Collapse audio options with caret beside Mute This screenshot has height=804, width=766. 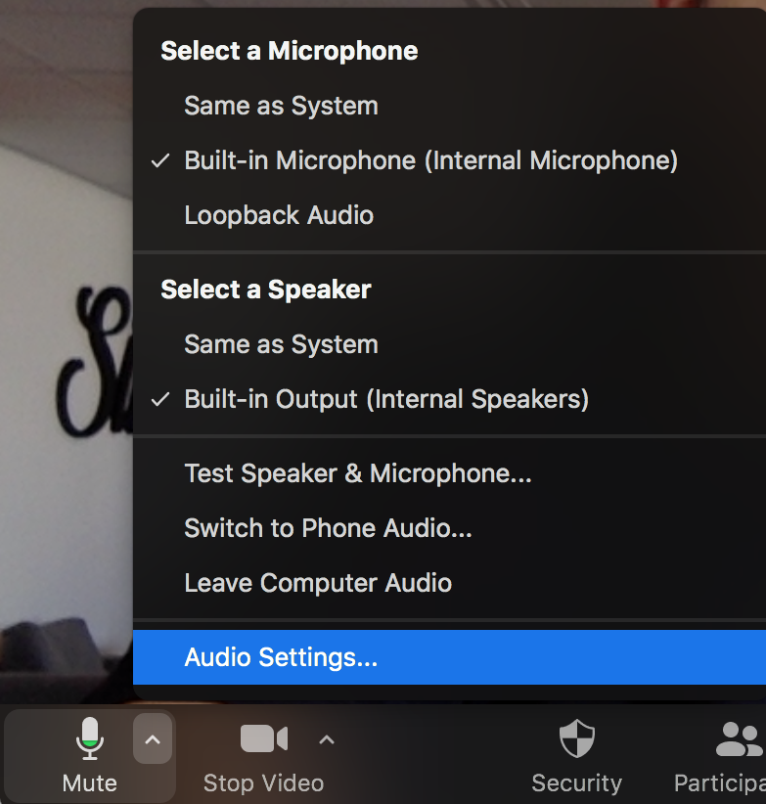[153, 738]
